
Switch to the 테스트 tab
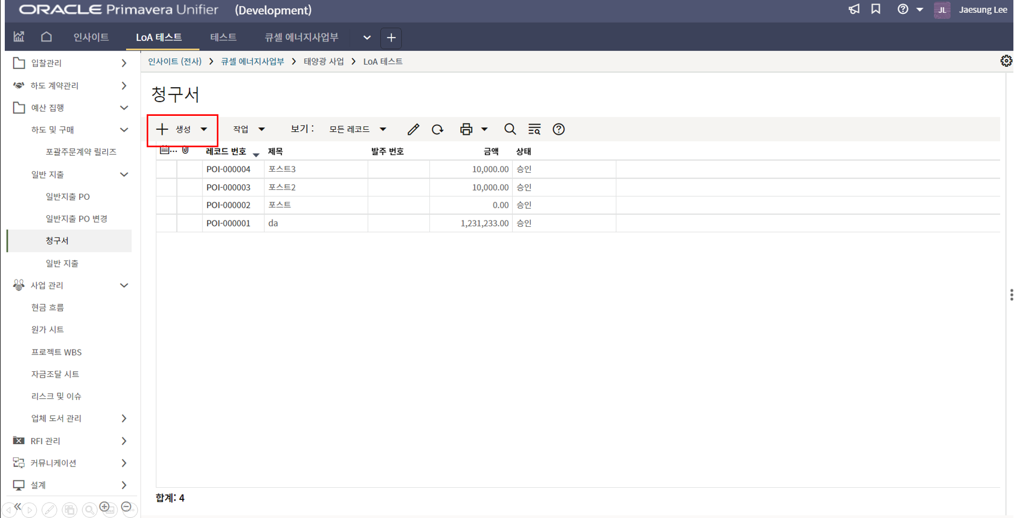point(223,37)
